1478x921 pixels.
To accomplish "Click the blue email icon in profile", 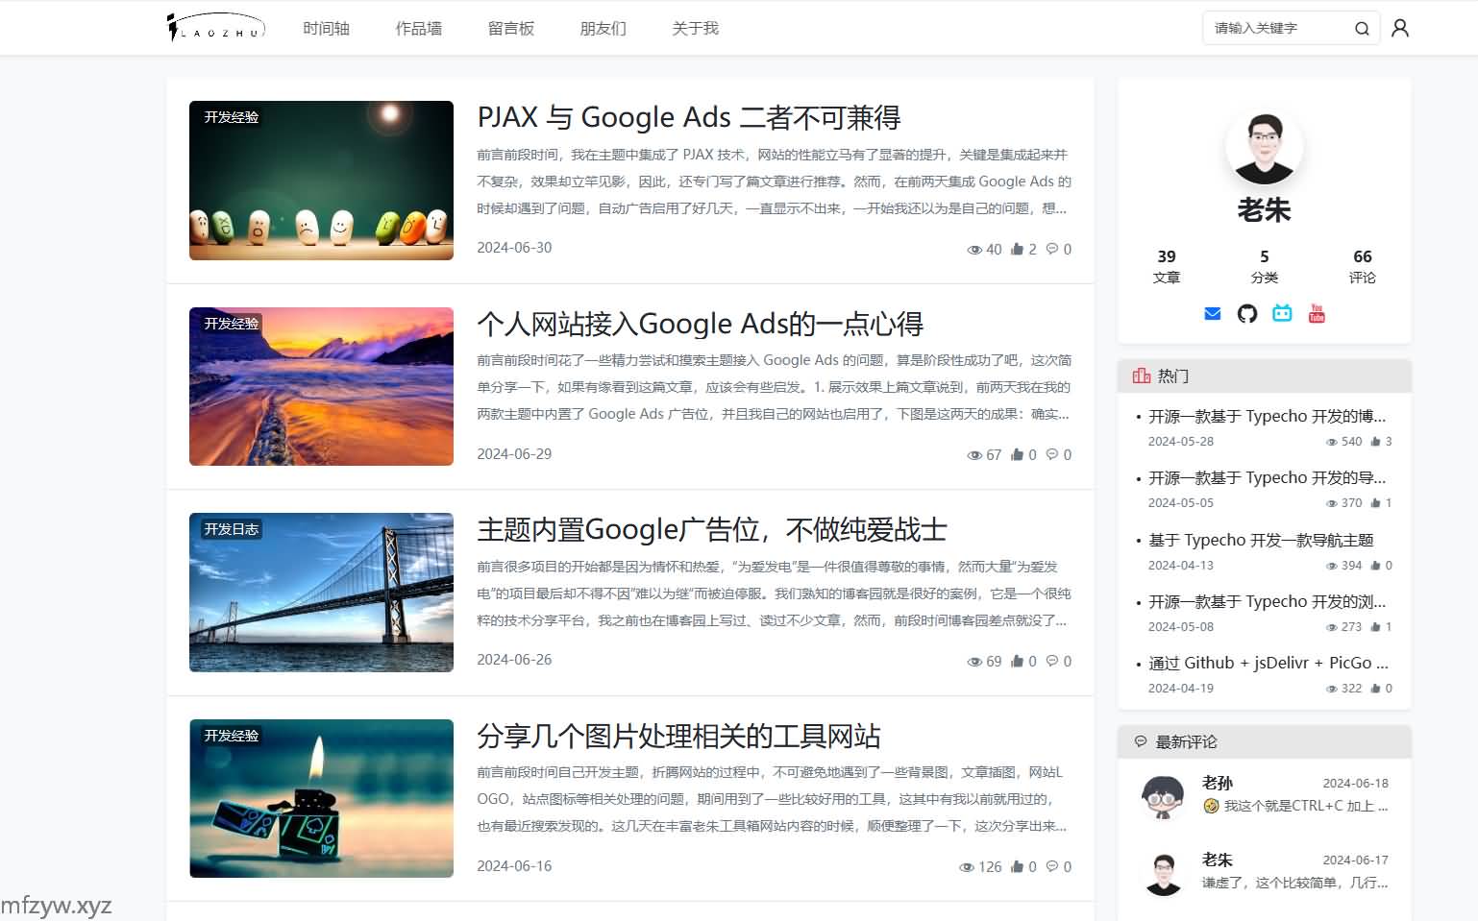I will point(1212,314).
